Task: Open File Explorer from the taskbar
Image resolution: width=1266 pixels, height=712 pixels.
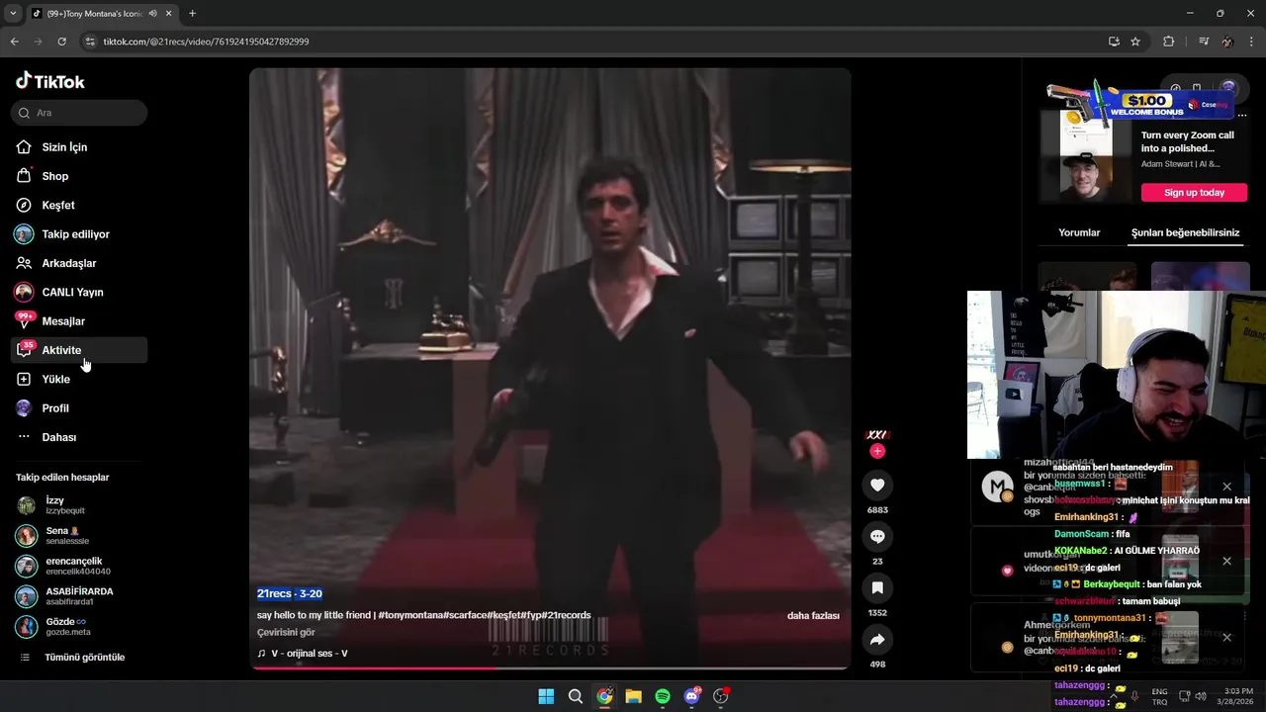Action: (633, 696)
